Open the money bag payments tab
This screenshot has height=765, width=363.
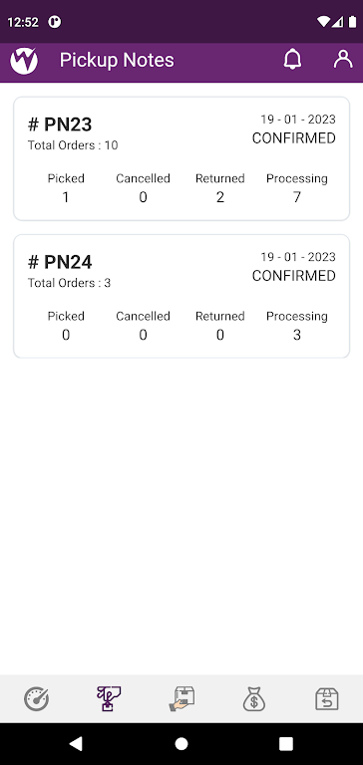(254, 698)
